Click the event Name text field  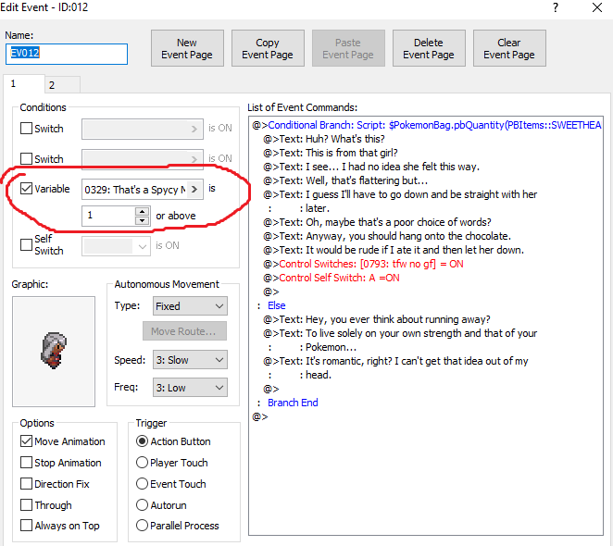[67, 54]
